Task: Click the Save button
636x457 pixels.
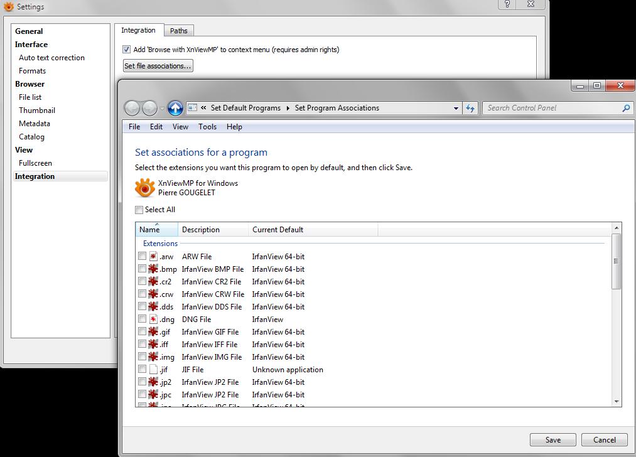Action: (553, 439)
